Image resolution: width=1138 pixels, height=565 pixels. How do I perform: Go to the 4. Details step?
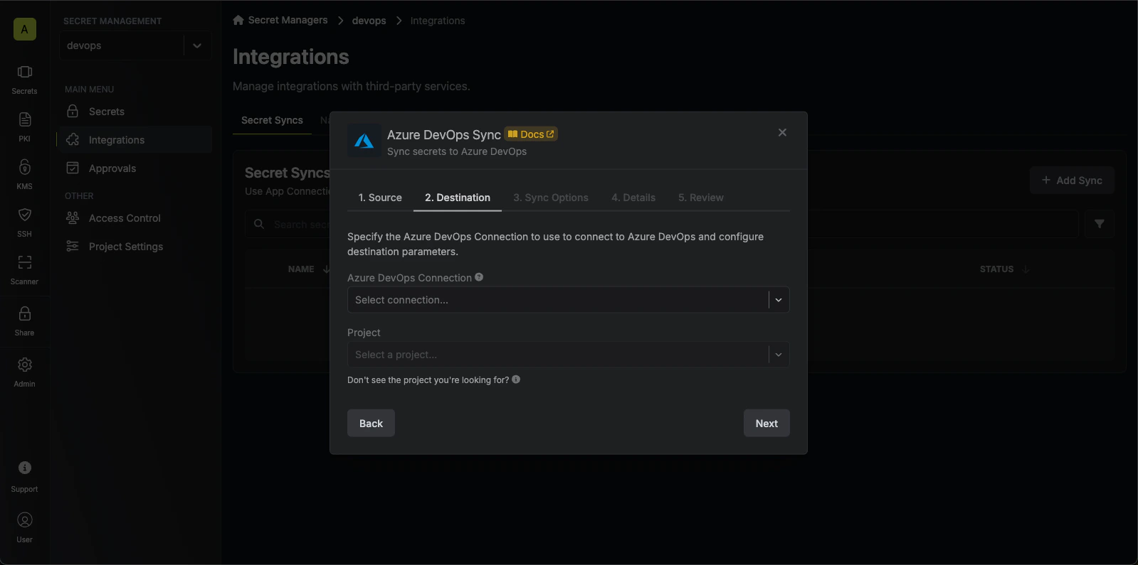(x=633, y=198)
